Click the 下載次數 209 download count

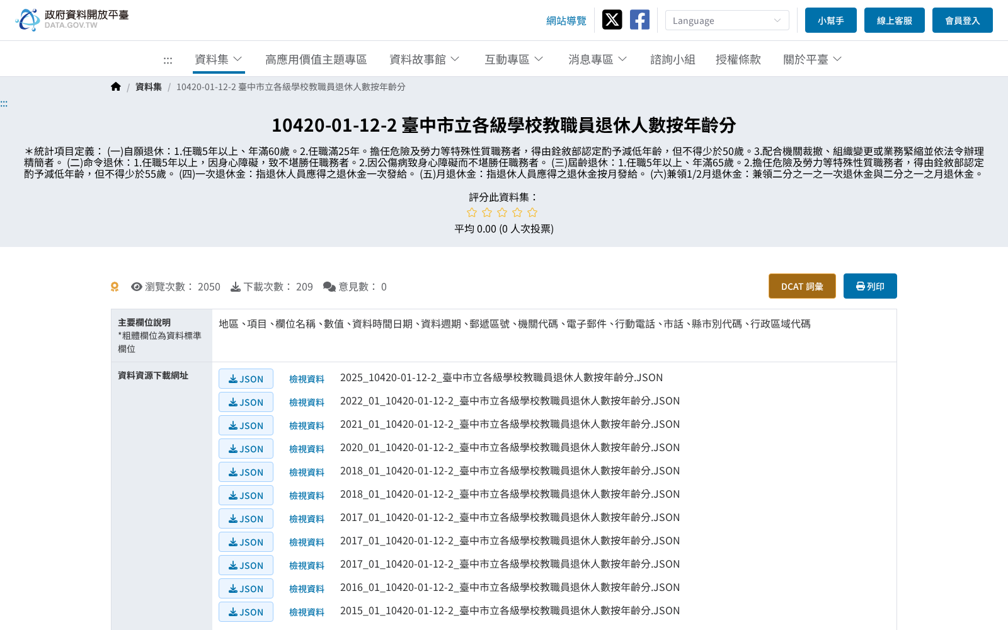[x=272, y=287]
